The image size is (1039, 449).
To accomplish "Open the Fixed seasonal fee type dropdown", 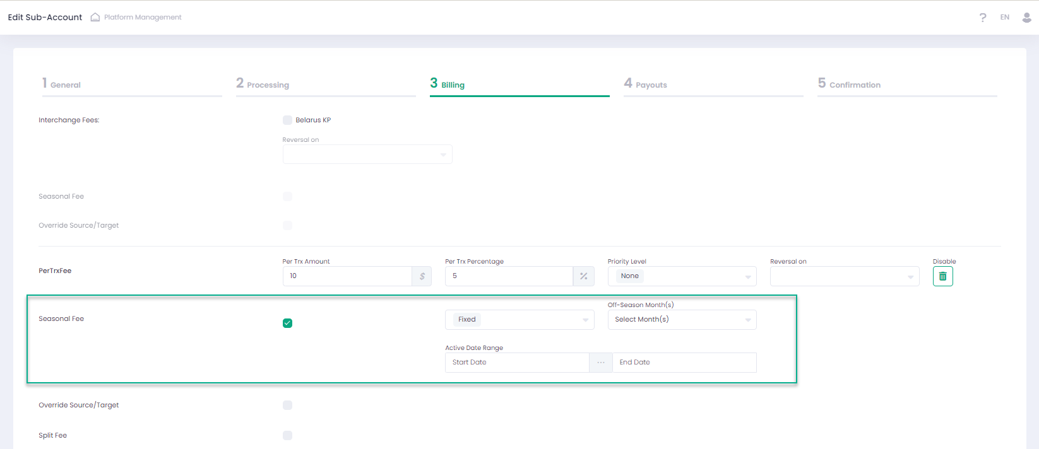I will (x=519, y=320).
